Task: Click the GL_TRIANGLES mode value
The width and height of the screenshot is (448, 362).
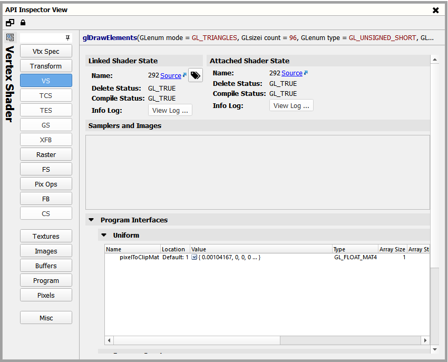Action: pos(215,38)
